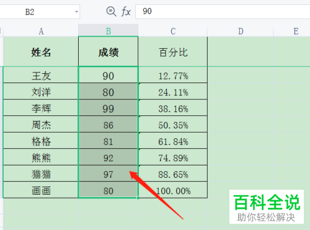Select the cell 猫猫

pyautogui.click(x=41, y=174)
